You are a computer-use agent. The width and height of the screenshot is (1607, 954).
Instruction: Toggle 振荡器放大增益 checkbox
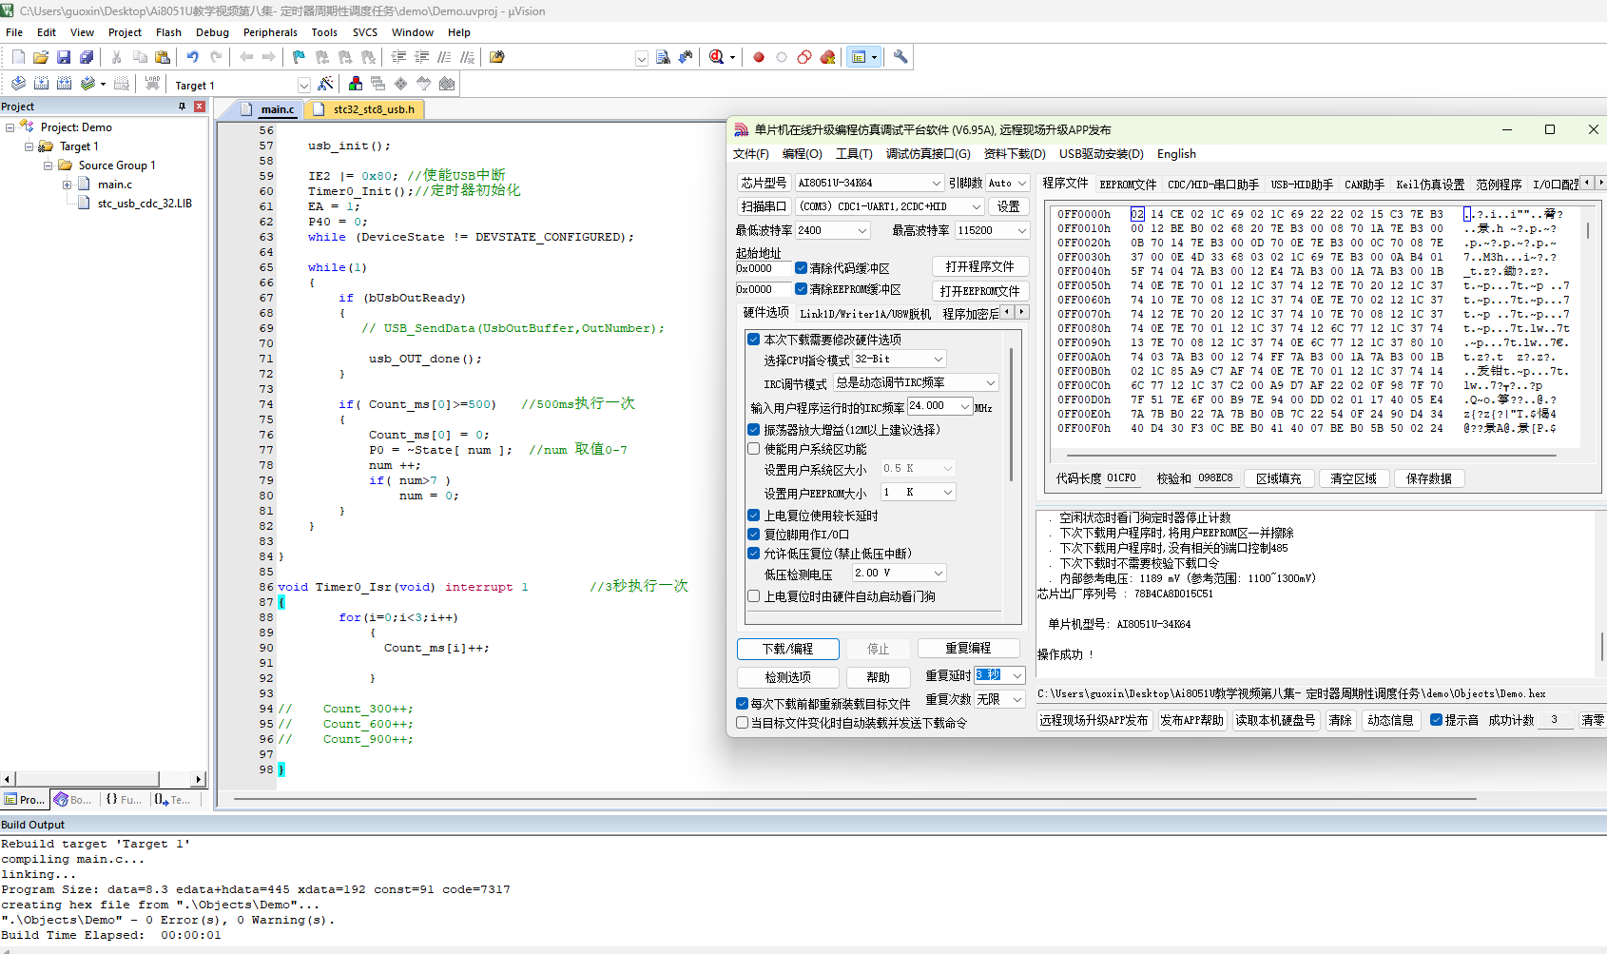tap(754, 430)
